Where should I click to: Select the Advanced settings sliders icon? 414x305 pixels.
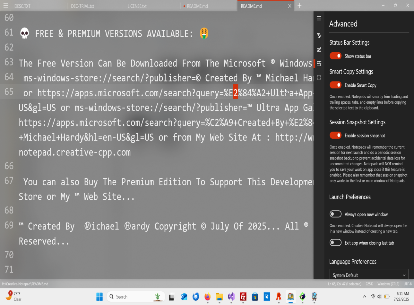(319, 63)
